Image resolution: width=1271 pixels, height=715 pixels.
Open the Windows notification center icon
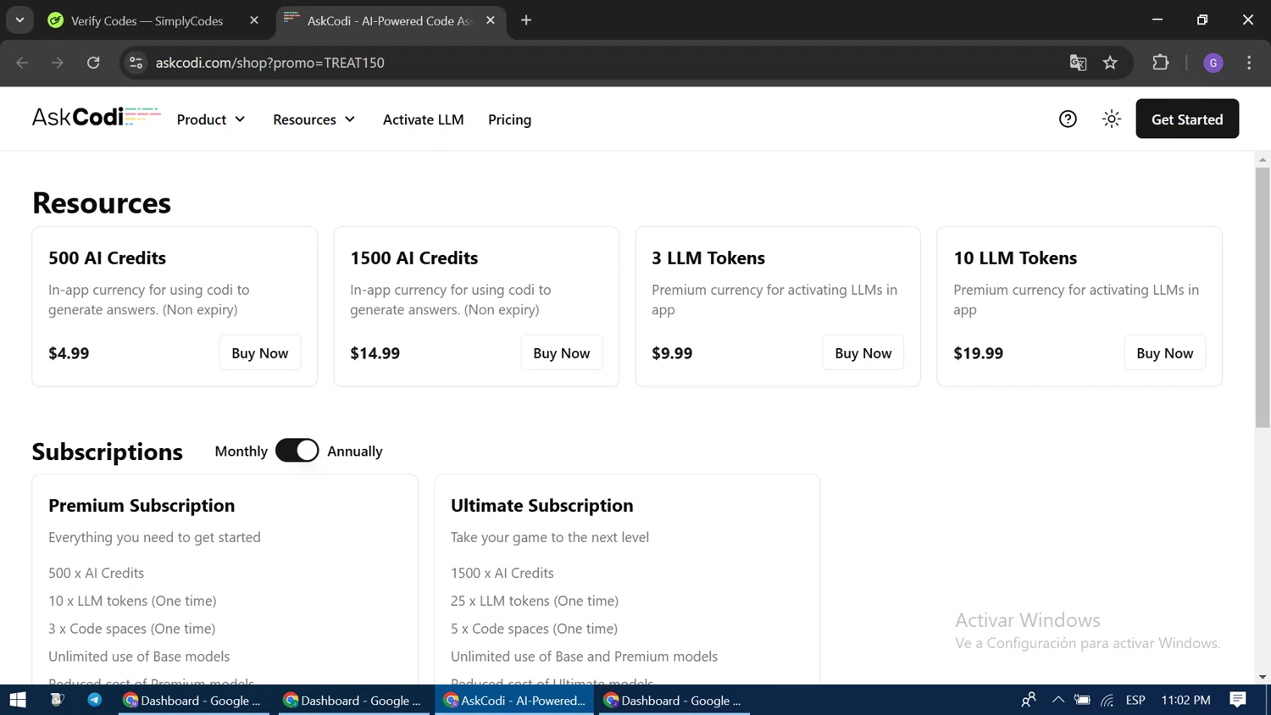(1238, 700)
